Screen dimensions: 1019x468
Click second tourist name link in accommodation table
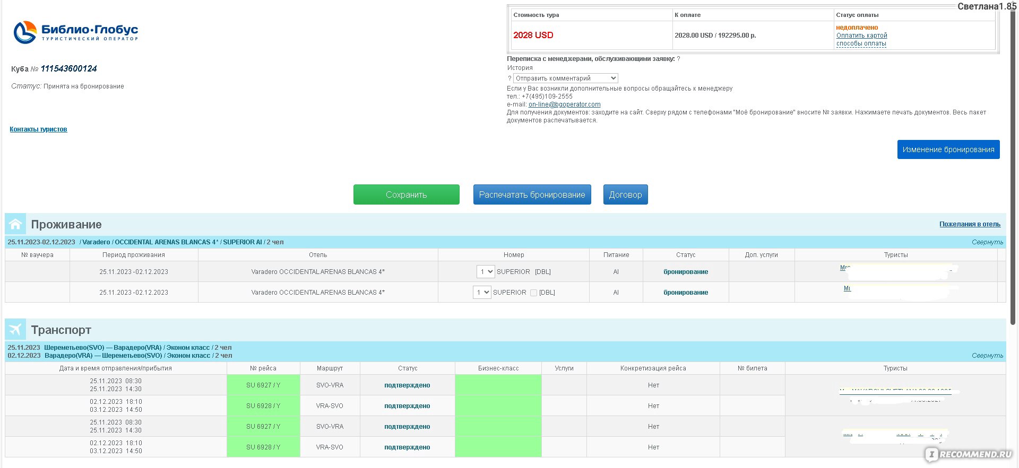point(847,288)
